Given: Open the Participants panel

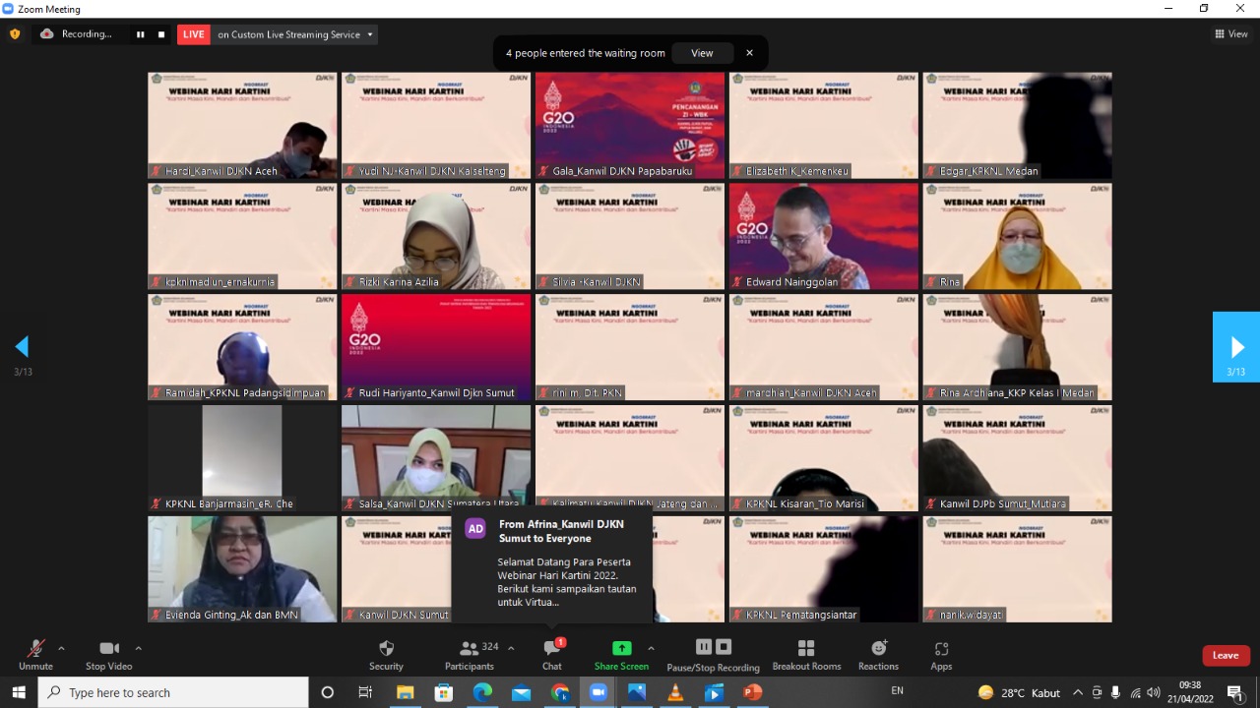Looking at the screenshot, I should click(469, 649).
